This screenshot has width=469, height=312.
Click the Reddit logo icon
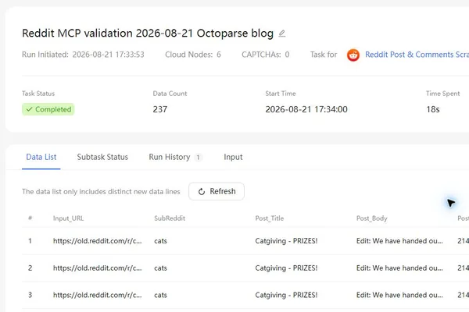coord(353,55)
